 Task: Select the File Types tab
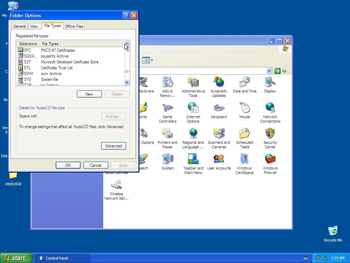[x=52, y=26]
